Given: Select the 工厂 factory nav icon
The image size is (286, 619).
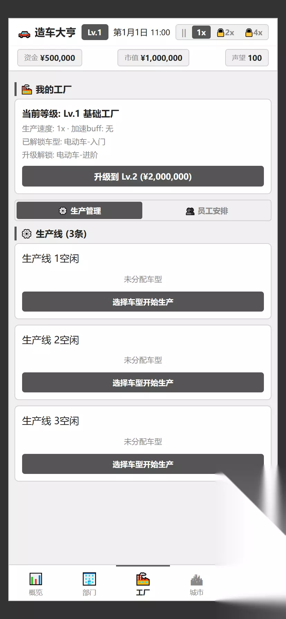Looking at the screenshot, I should (x=143, y=579).
